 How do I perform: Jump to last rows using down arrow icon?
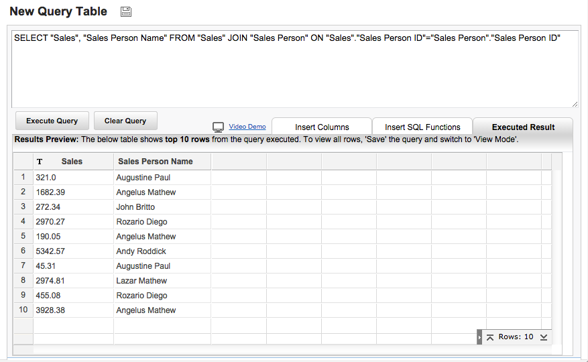coord(544,337)
